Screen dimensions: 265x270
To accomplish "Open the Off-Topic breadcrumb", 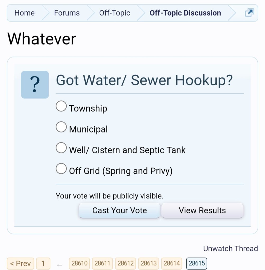I will pos(115,13).
